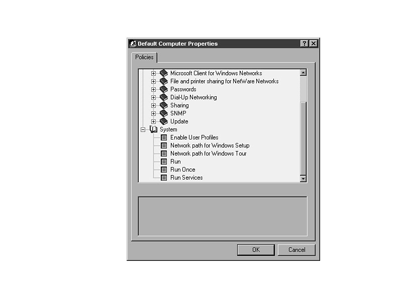Click the Update book icon
This screenshot has height=301, width=402.
coord(164,121)
